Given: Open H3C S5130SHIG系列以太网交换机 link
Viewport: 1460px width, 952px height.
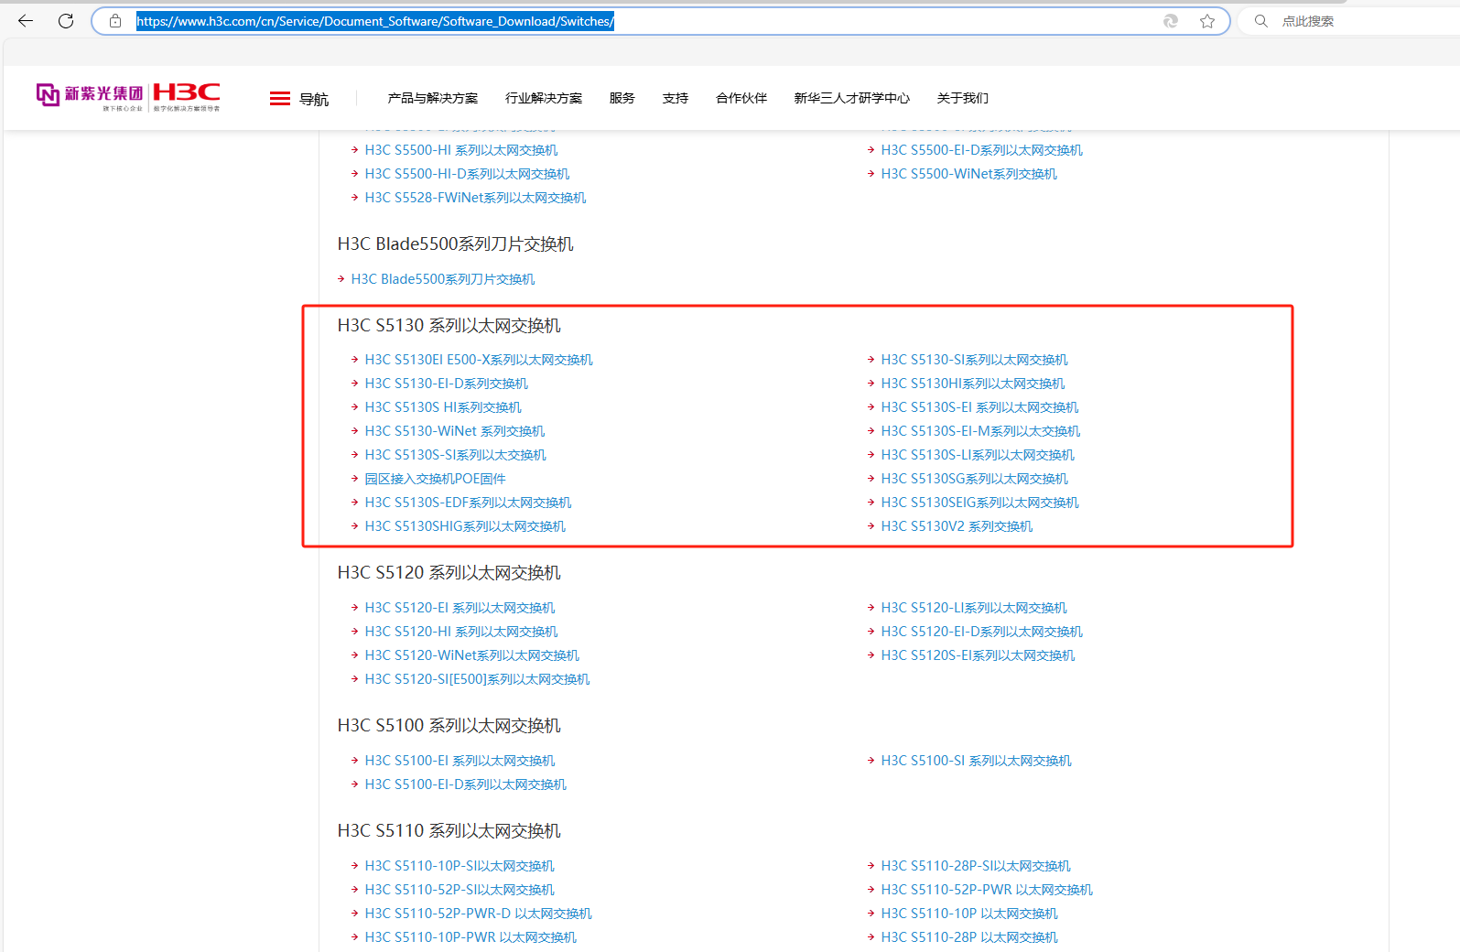Looking at the screenshot, I should (x=465, y=526).
